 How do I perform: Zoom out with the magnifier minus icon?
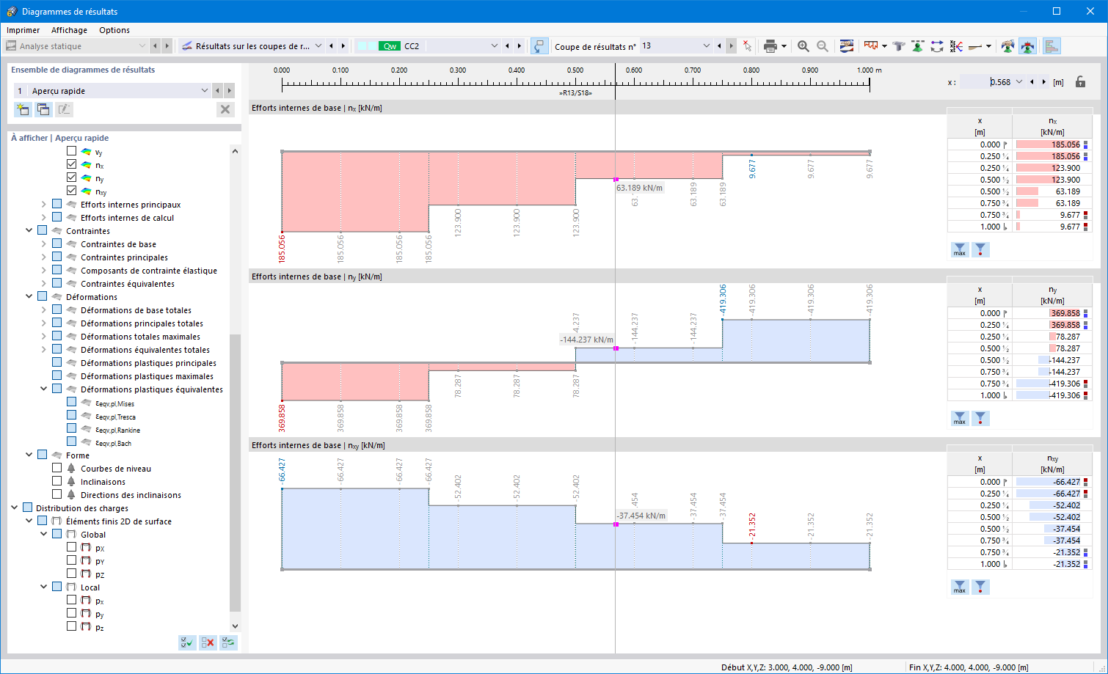(823, 46)
